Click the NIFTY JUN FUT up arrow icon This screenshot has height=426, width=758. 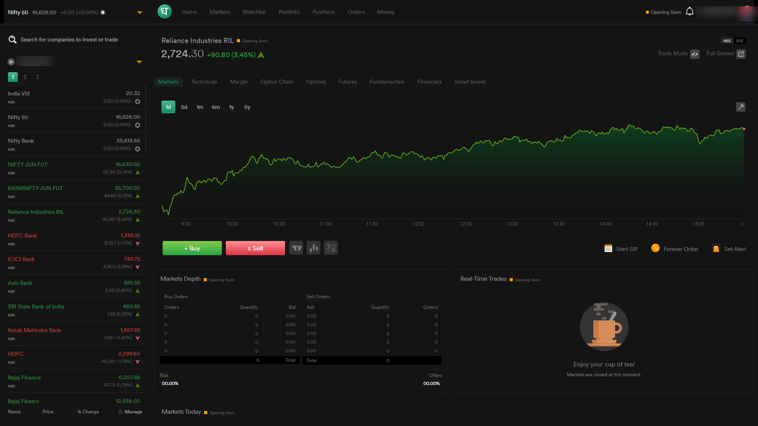(x=137, y=172)
